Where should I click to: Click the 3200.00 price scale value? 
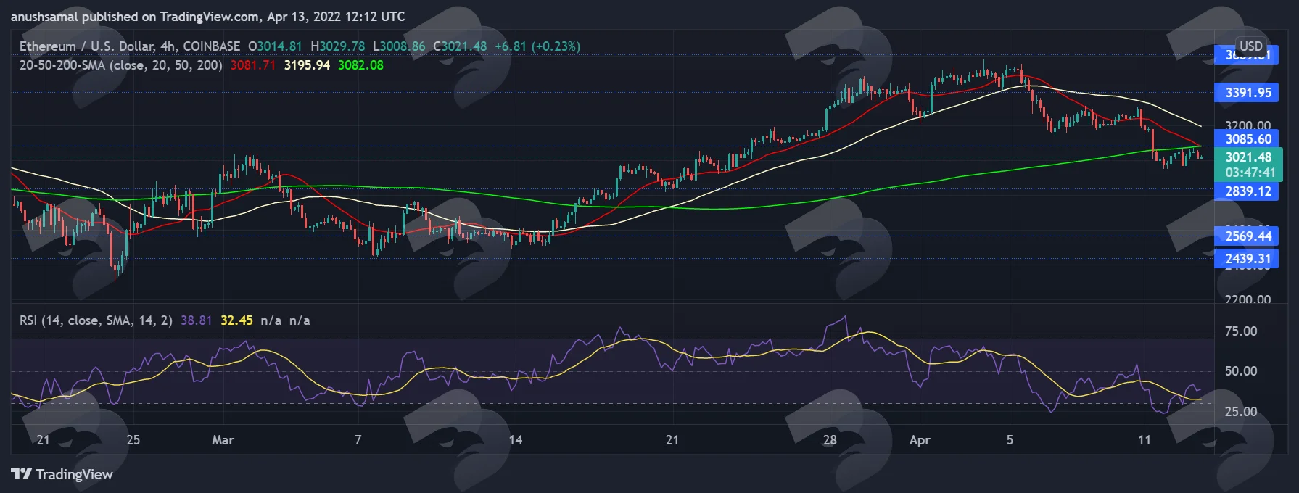[x=1248, y=125]
